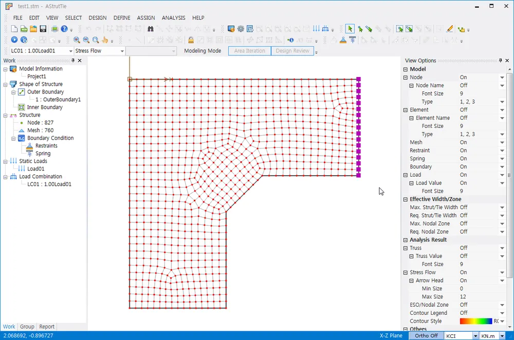Open the LC01 : 1.00Load01 combo box
Image resolution: width=514 pixels, height=340 pixels.
[x=41, y=51]
